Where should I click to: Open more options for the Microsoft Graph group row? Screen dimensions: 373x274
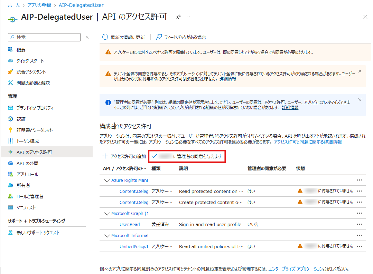pos(360,213)
